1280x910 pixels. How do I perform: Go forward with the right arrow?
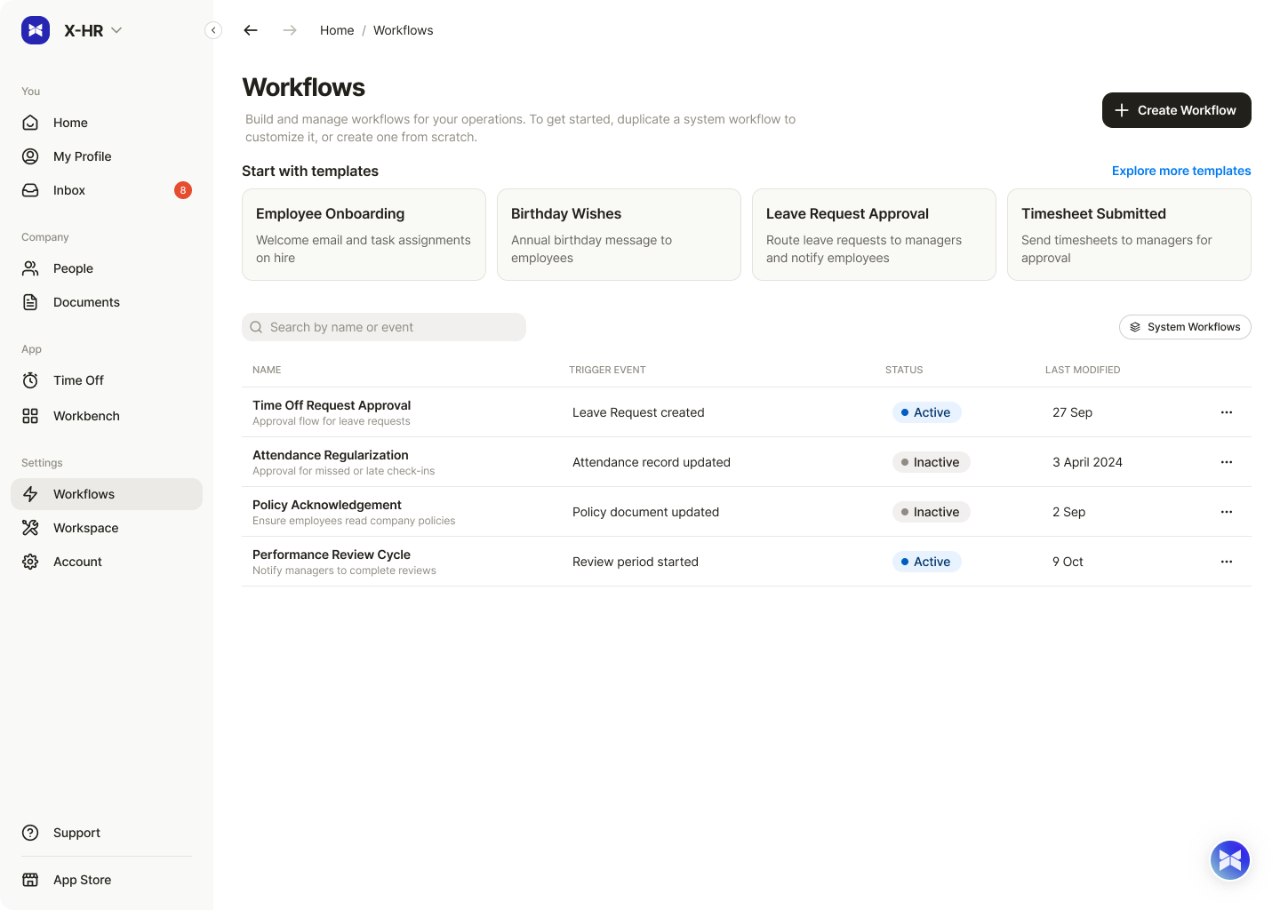tap(290, 30)
